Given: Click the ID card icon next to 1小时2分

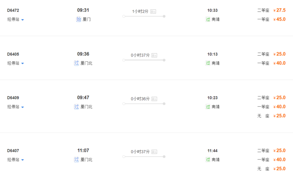Looking at the screenshot, I should coord(154,11).
